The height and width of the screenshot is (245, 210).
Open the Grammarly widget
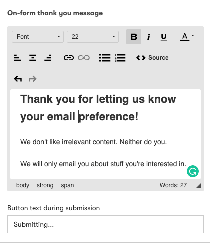(x=193, y=171)
